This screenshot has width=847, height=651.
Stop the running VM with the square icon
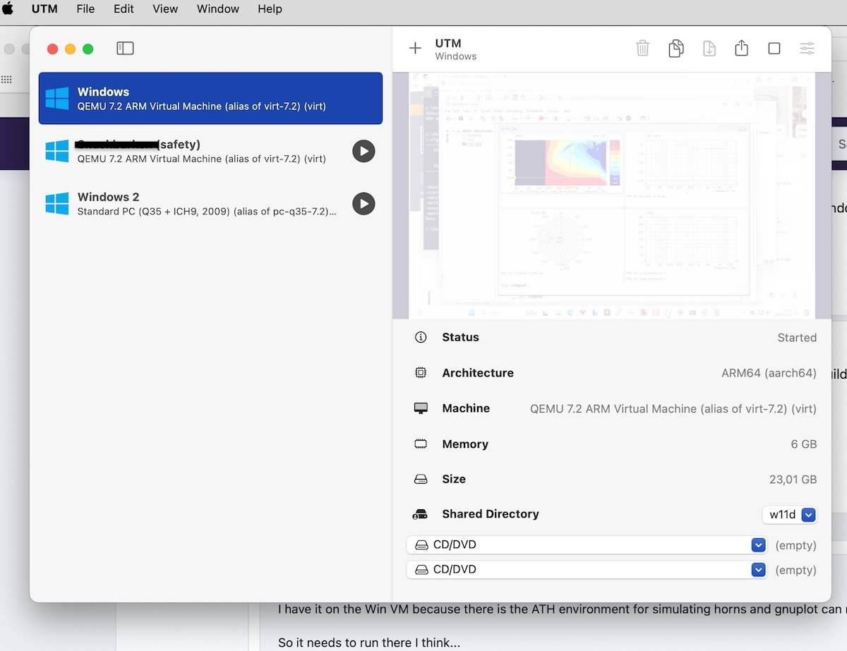[774, 48]
